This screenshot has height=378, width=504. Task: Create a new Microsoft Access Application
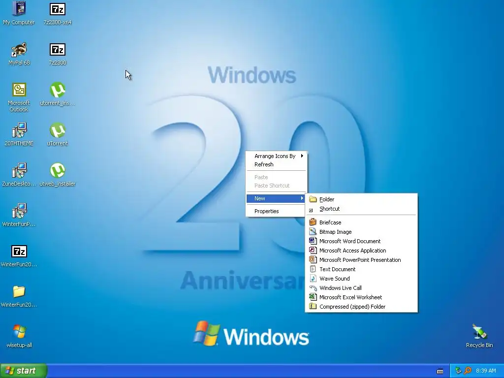click(x=361, y=251)
